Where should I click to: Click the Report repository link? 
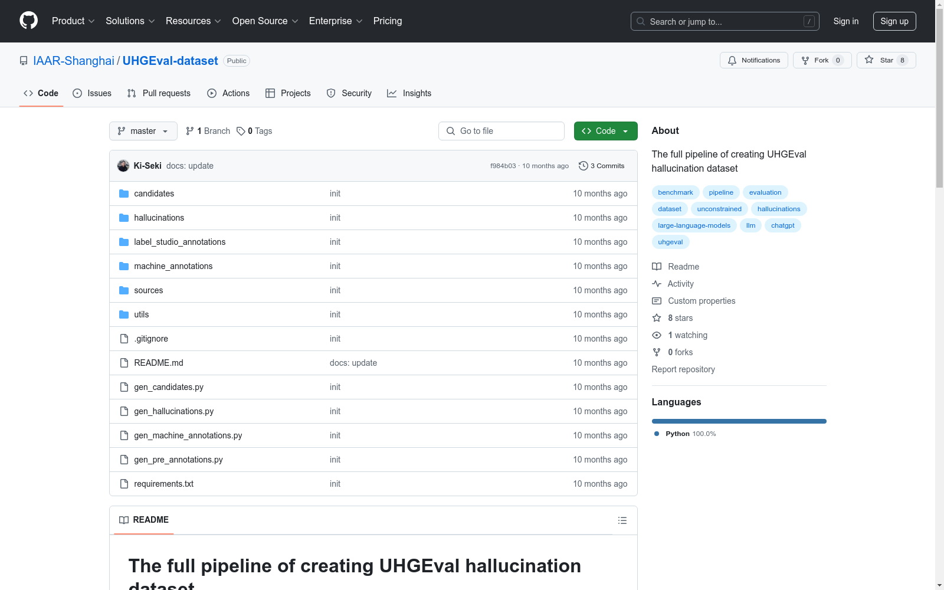pyautogui.click(x=683, y=369)
